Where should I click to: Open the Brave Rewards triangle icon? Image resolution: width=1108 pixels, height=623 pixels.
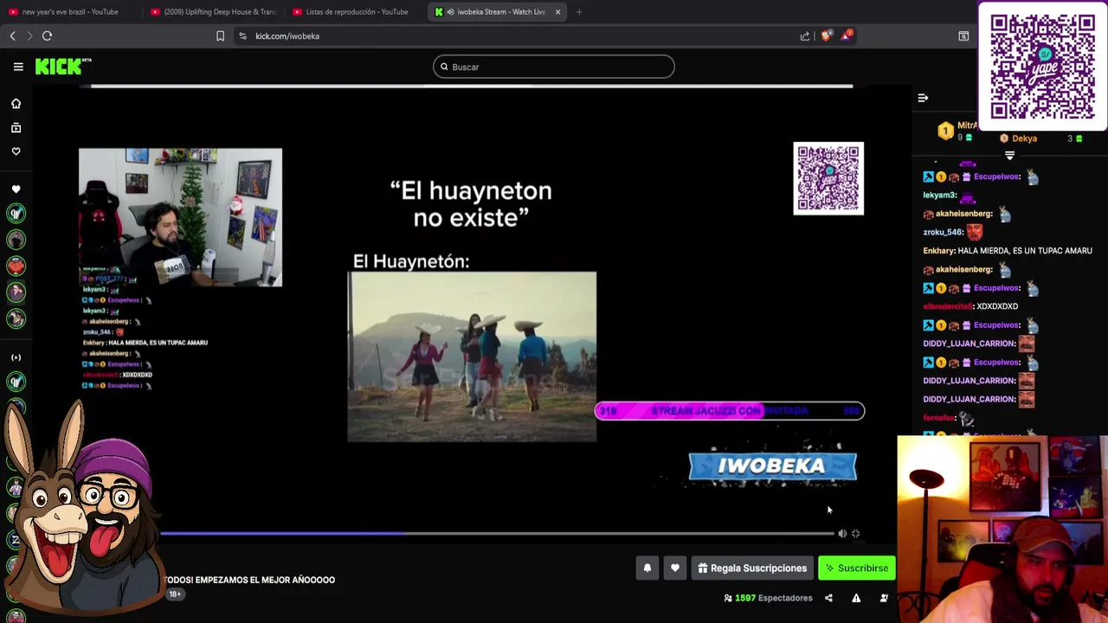(847, 35)
